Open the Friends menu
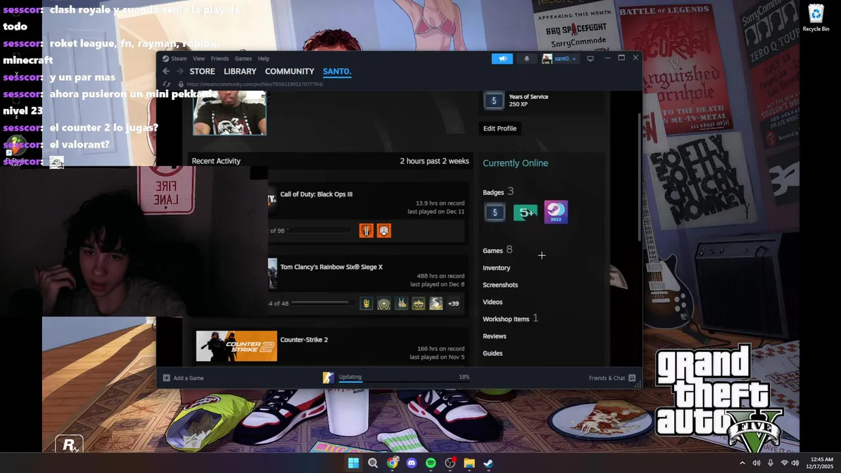This screenshot has height=473, width=841. (x=219, y=58)
